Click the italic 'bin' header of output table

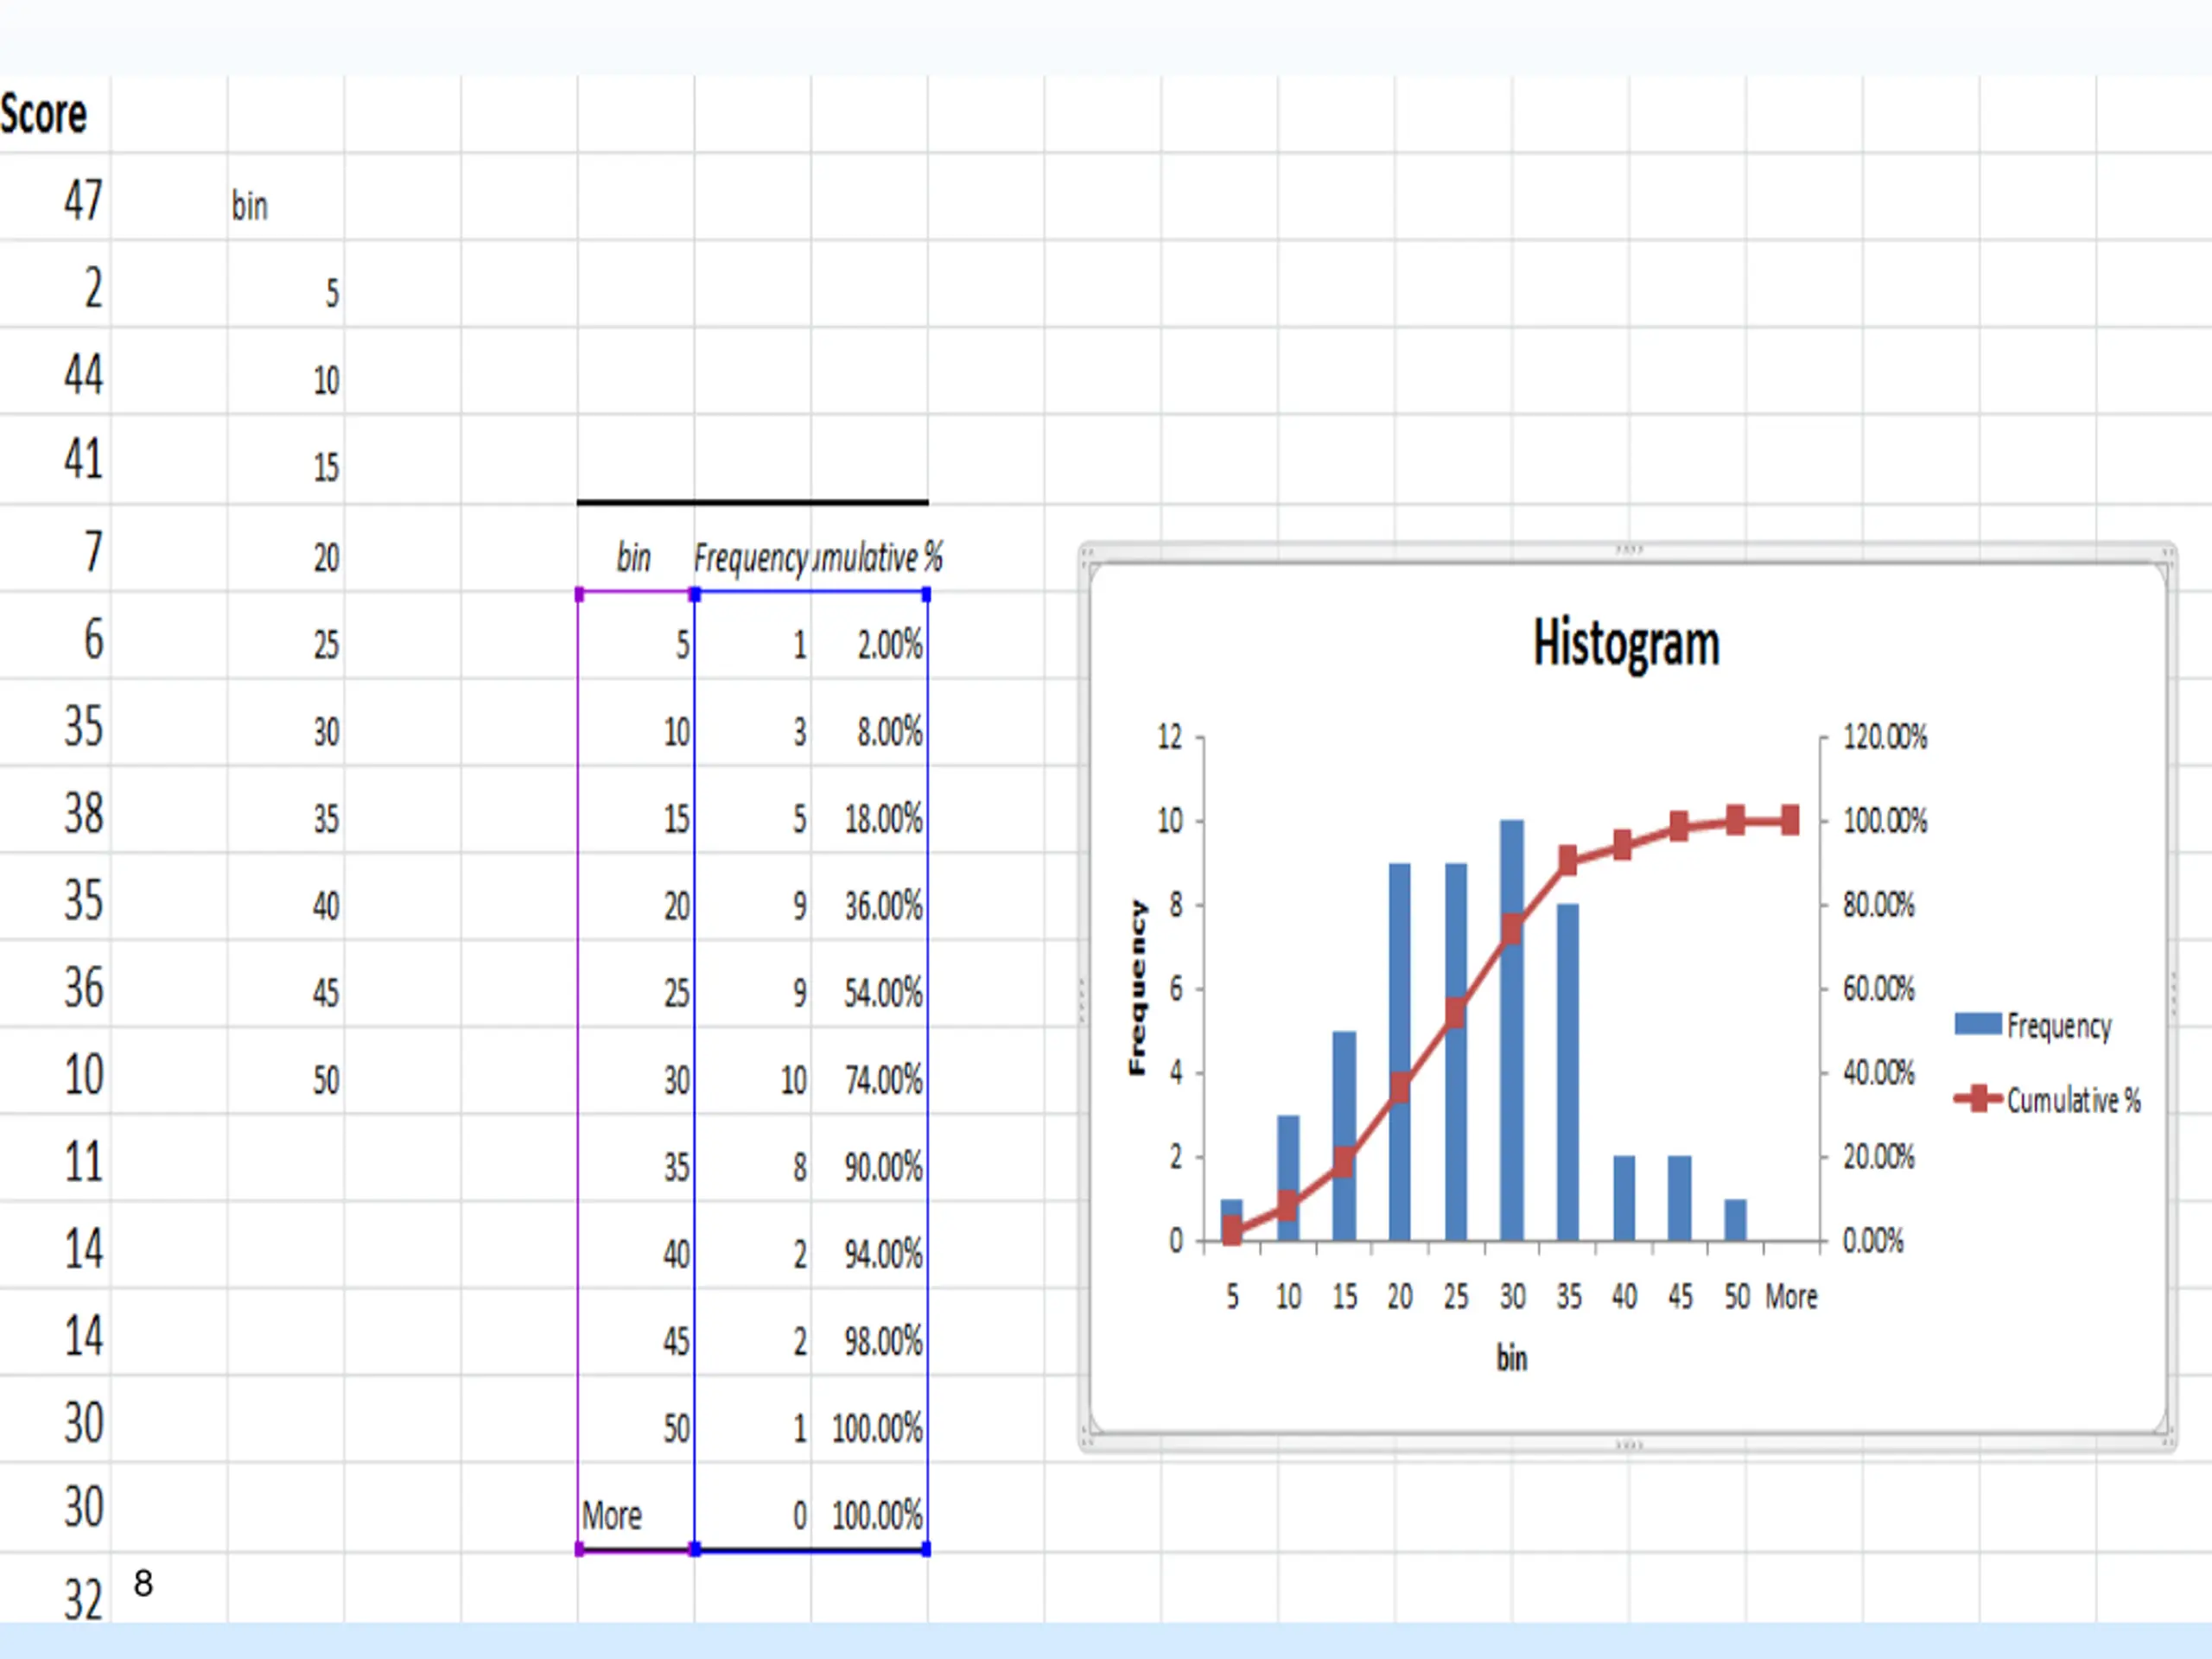[634, 557]
